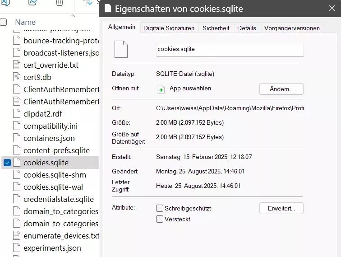Click the cert_override.txt file icon

pos(17,65)
